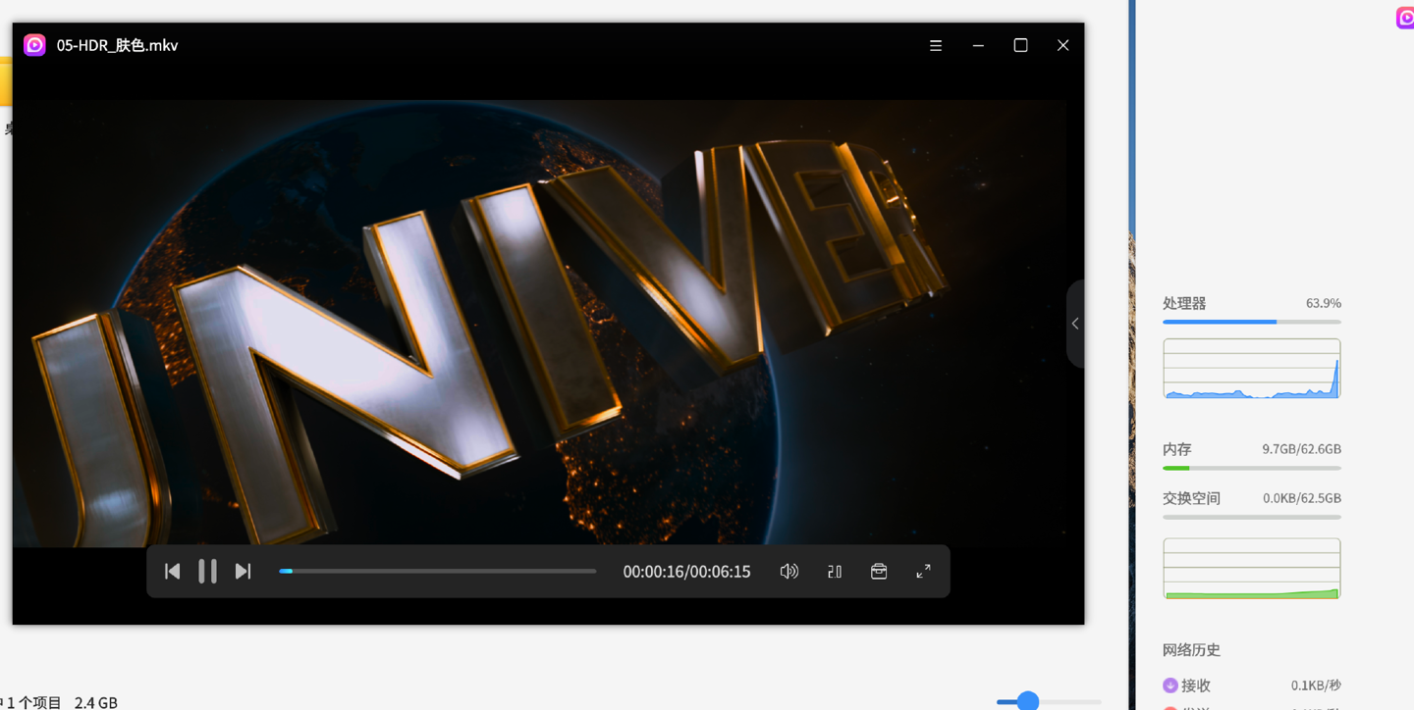Image resolution: width=1414 pixels, height=710 pixels.
Task: Click the movie player logo in title bar
Action: coord(34,45)
